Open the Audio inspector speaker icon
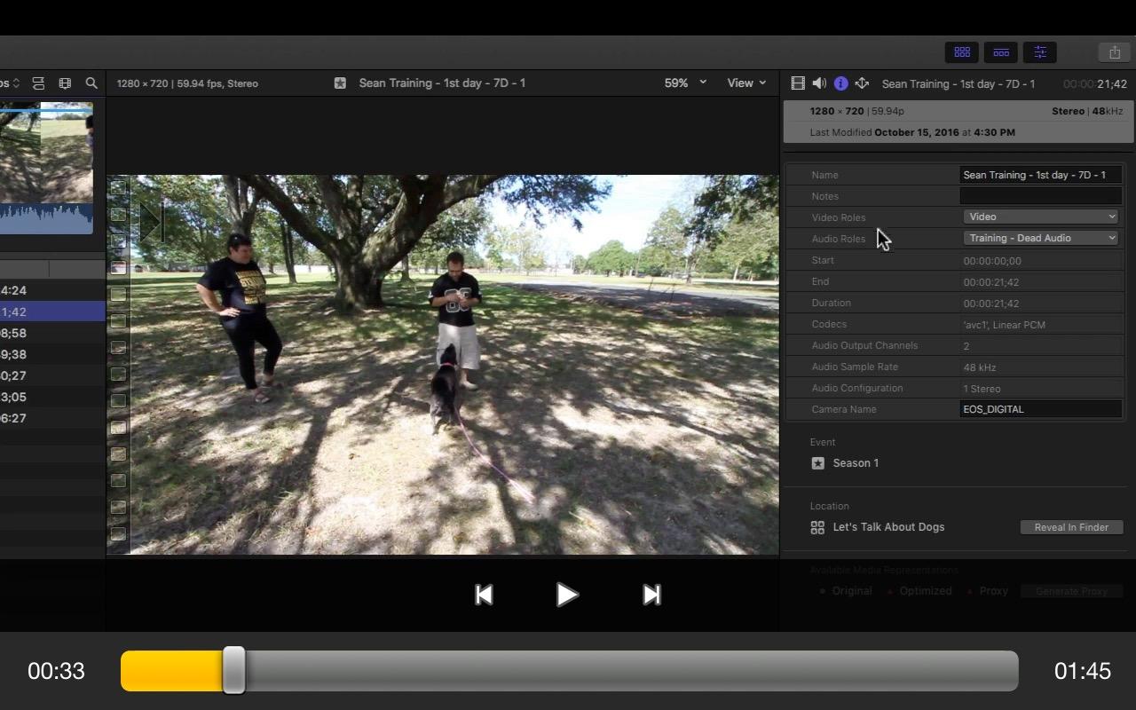This screenshot has height=710, width=1136. 819,83
